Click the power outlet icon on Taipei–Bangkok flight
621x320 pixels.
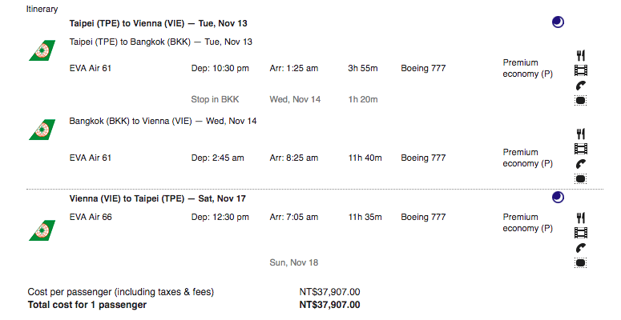coord(581,101)
